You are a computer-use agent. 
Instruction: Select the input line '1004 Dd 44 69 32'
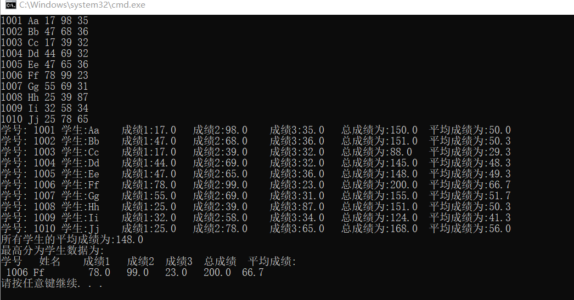[x=44, y=53]
